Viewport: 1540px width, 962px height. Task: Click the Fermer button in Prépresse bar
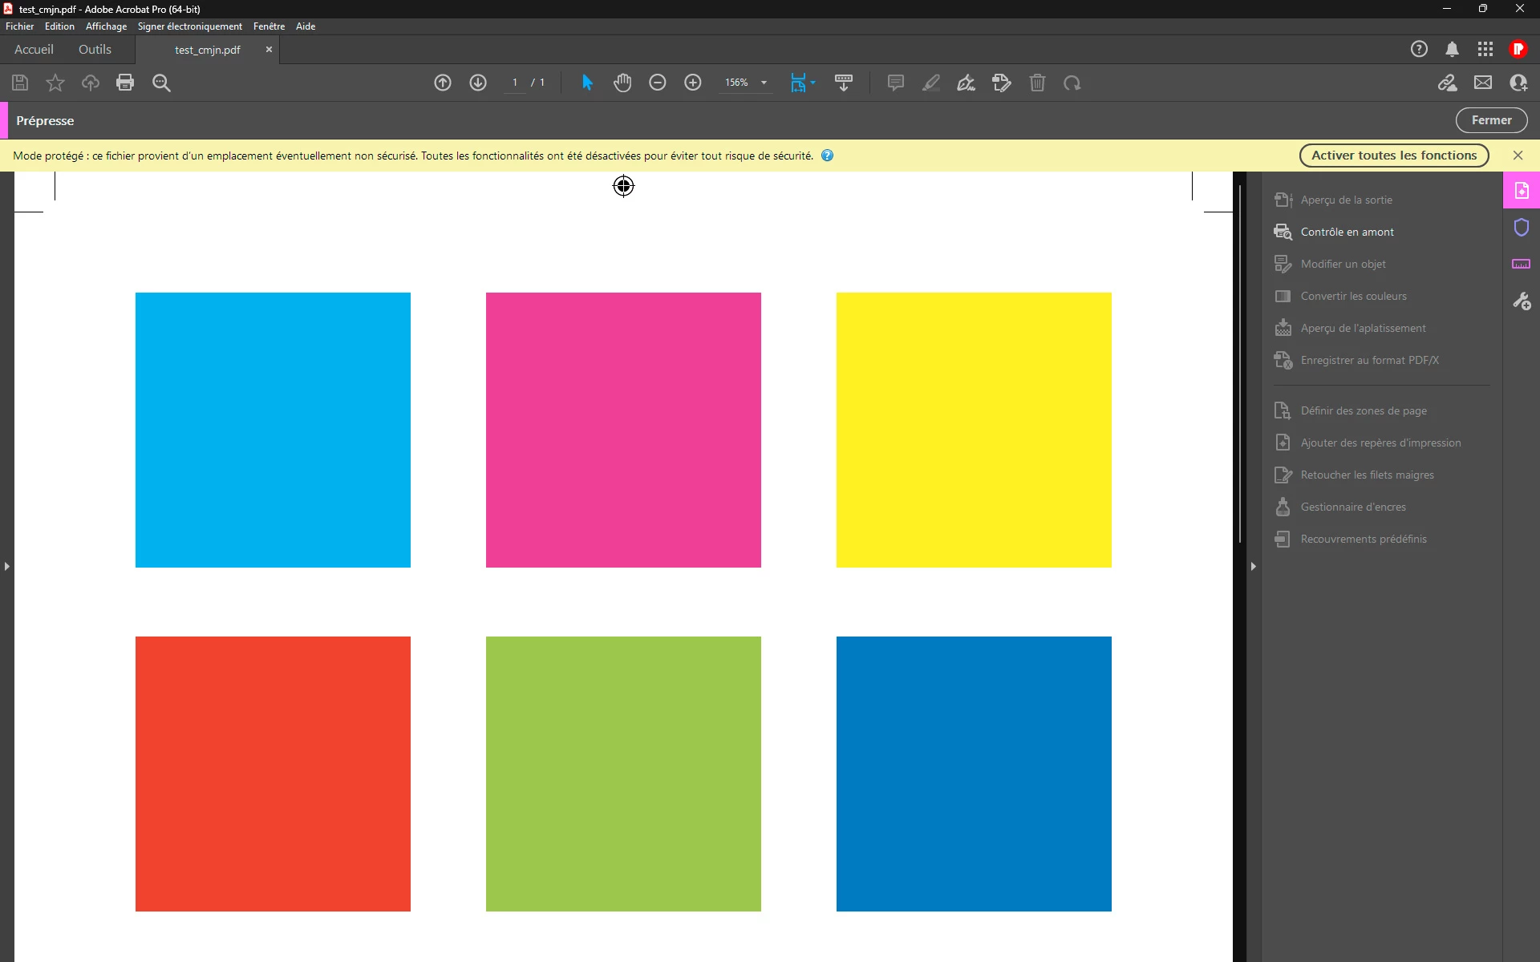tap(1491, 120)
